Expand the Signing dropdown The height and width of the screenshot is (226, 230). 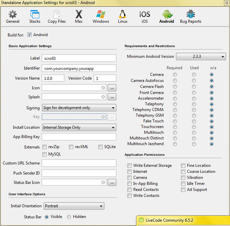79,108
